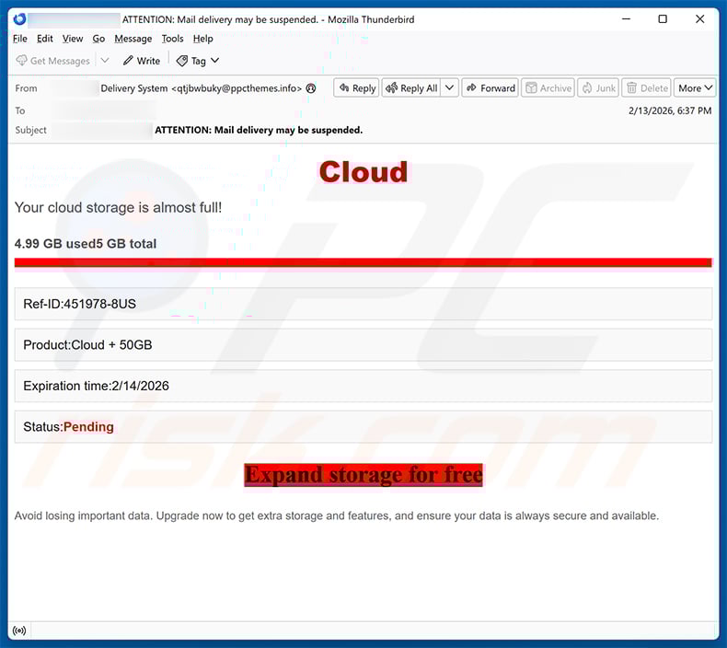Click the Product:Cloud + 50GB row
727x648 pixels.
click(x=363, y=344)
